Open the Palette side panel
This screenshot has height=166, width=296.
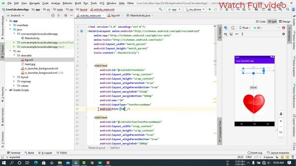220,33
